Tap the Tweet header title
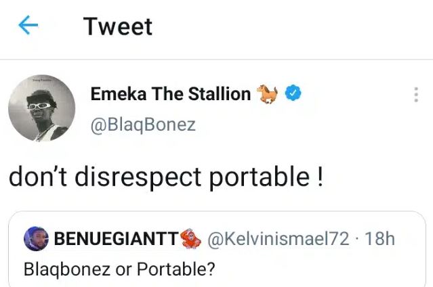The image size is (433, 287). coord(118,26)
